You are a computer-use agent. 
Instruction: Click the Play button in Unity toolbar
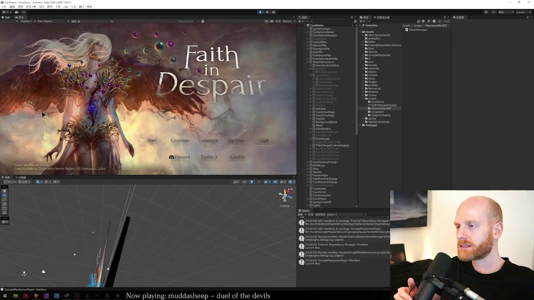260,12
